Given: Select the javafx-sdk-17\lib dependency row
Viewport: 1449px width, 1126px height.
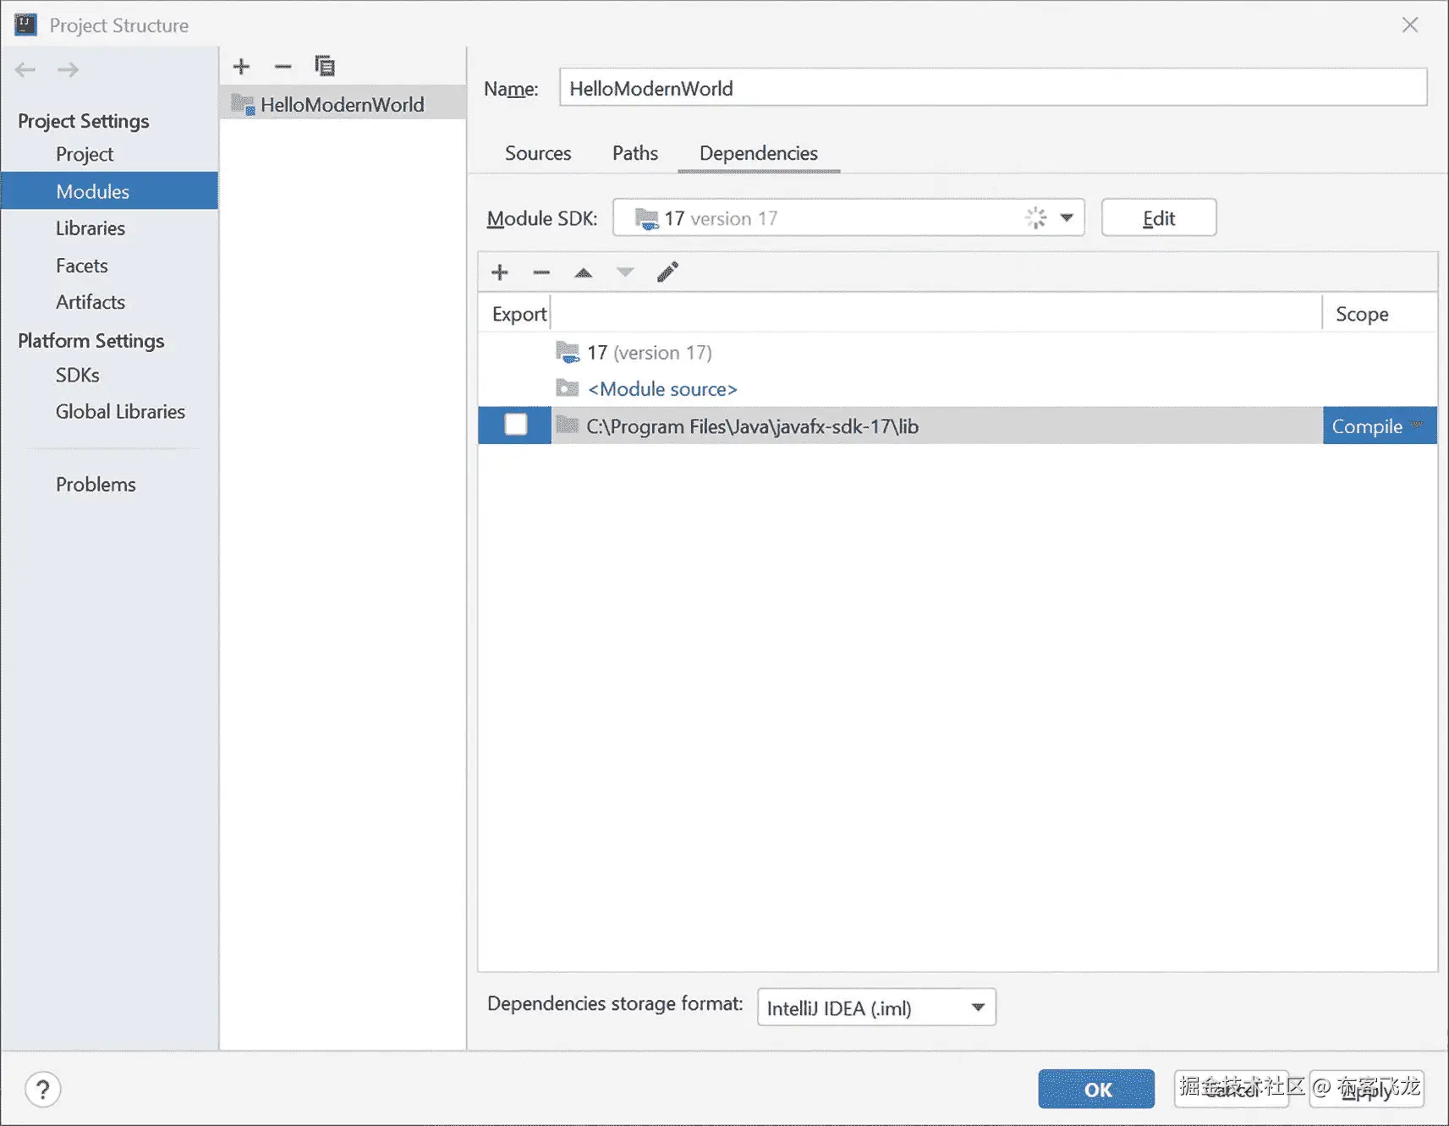Looking at the screenshot, I should pyautogui.click(x=958, y=426).
